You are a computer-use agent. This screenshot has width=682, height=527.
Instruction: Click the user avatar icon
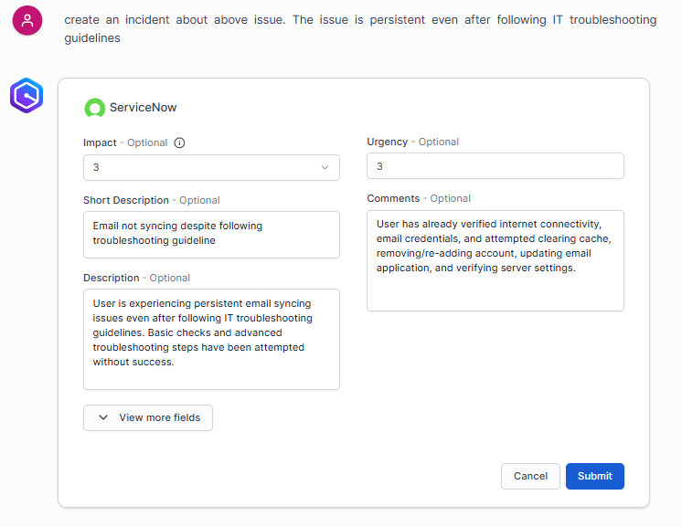pos(27,20)
